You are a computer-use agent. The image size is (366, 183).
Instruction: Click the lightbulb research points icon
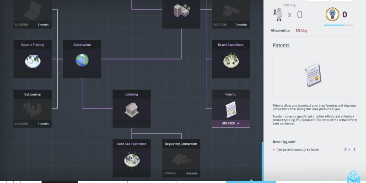(332, 15)
